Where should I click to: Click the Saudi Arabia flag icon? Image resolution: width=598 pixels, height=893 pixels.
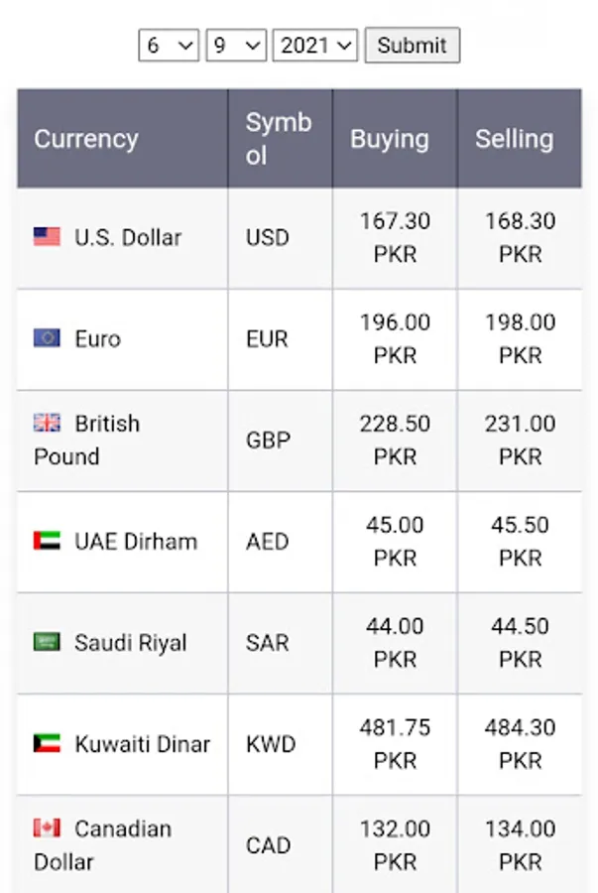(x=47, y=642)
